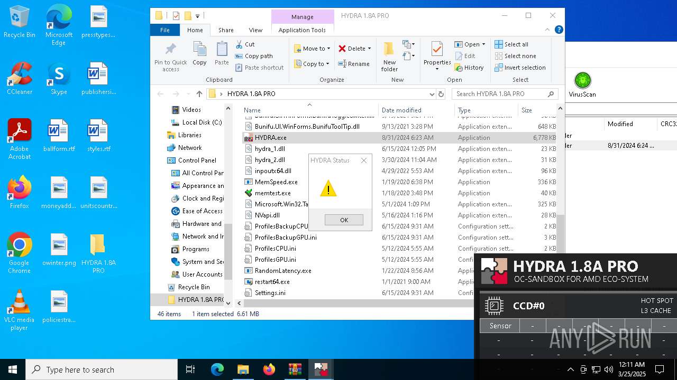Switch to the Share ribbon tab
Image resolution: width=677 pixels, height=380 pixels.
(x=226, y=30)
